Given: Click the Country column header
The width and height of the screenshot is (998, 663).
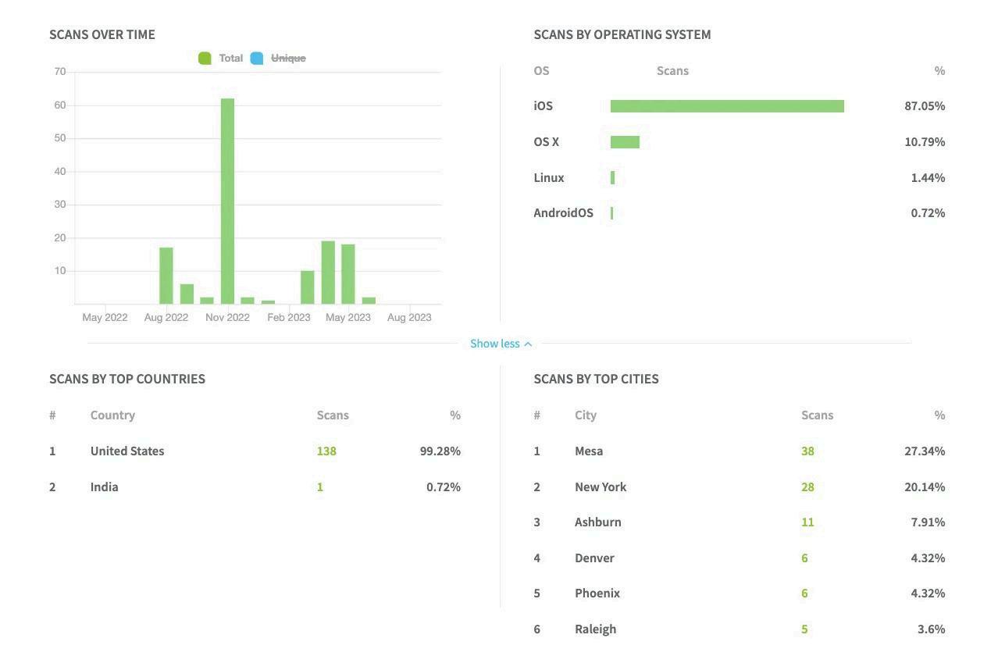Looking at the screenshot, I should point(112,415).
